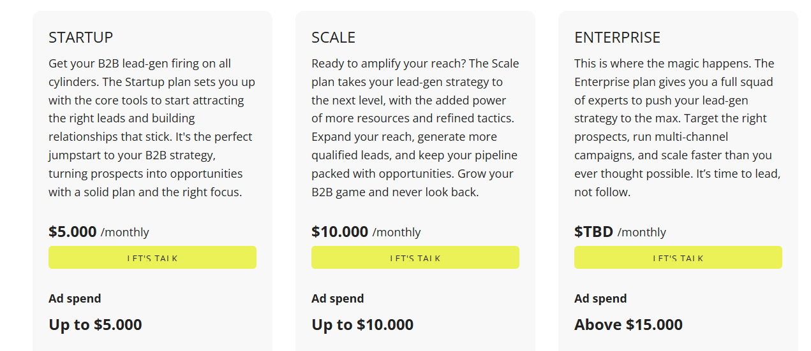
Task: Click the STARTUP plan heading
Action: point(80,38)
